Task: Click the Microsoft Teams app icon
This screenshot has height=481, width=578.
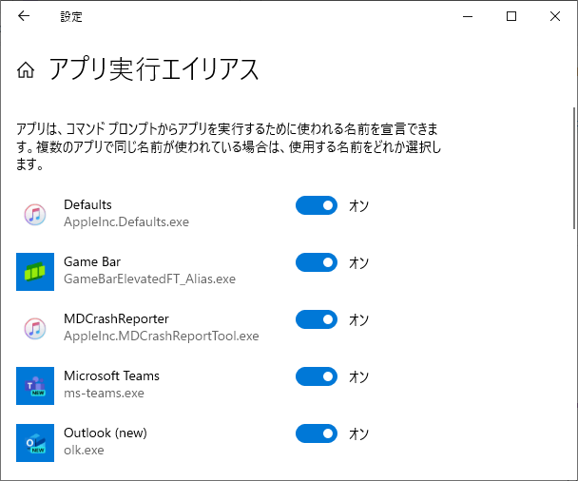Action: coord(35,386)
